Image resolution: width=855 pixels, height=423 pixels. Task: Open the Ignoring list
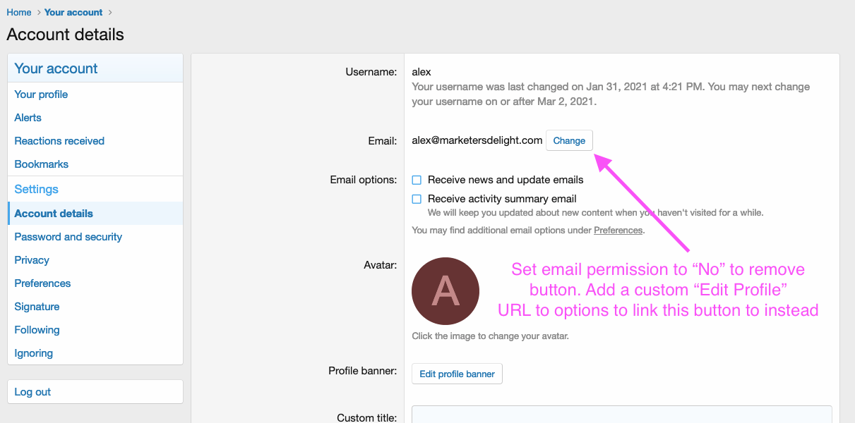pos(34,353)
